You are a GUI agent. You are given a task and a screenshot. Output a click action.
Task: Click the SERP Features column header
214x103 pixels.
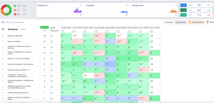(55, 29)
